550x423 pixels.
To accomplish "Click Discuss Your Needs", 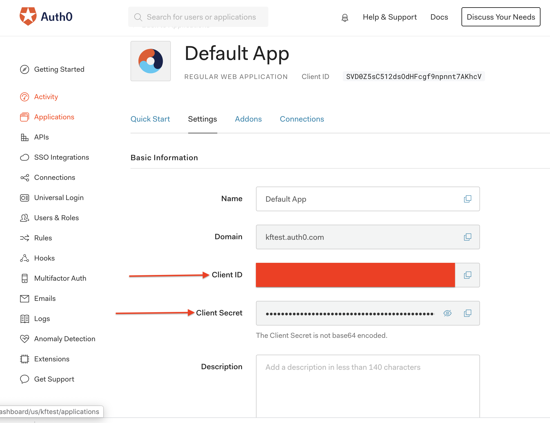I will 500,17.
